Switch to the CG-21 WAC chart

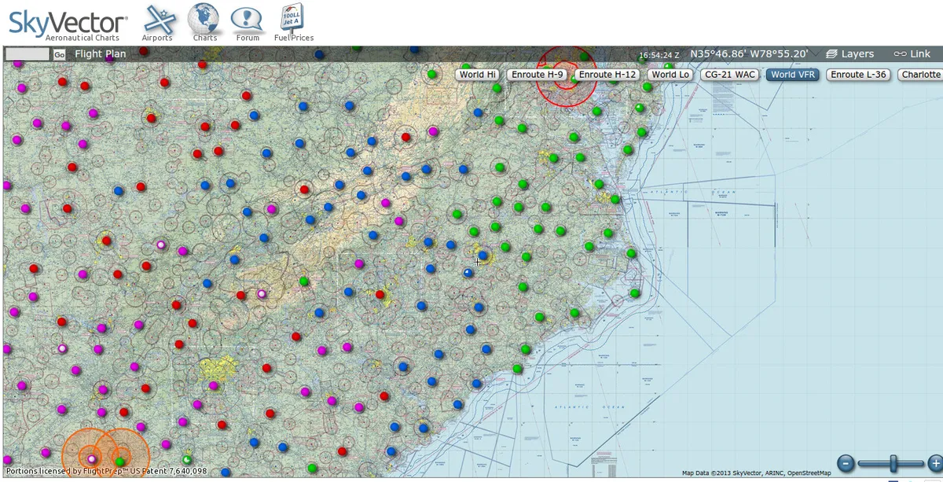click(730, 75)
